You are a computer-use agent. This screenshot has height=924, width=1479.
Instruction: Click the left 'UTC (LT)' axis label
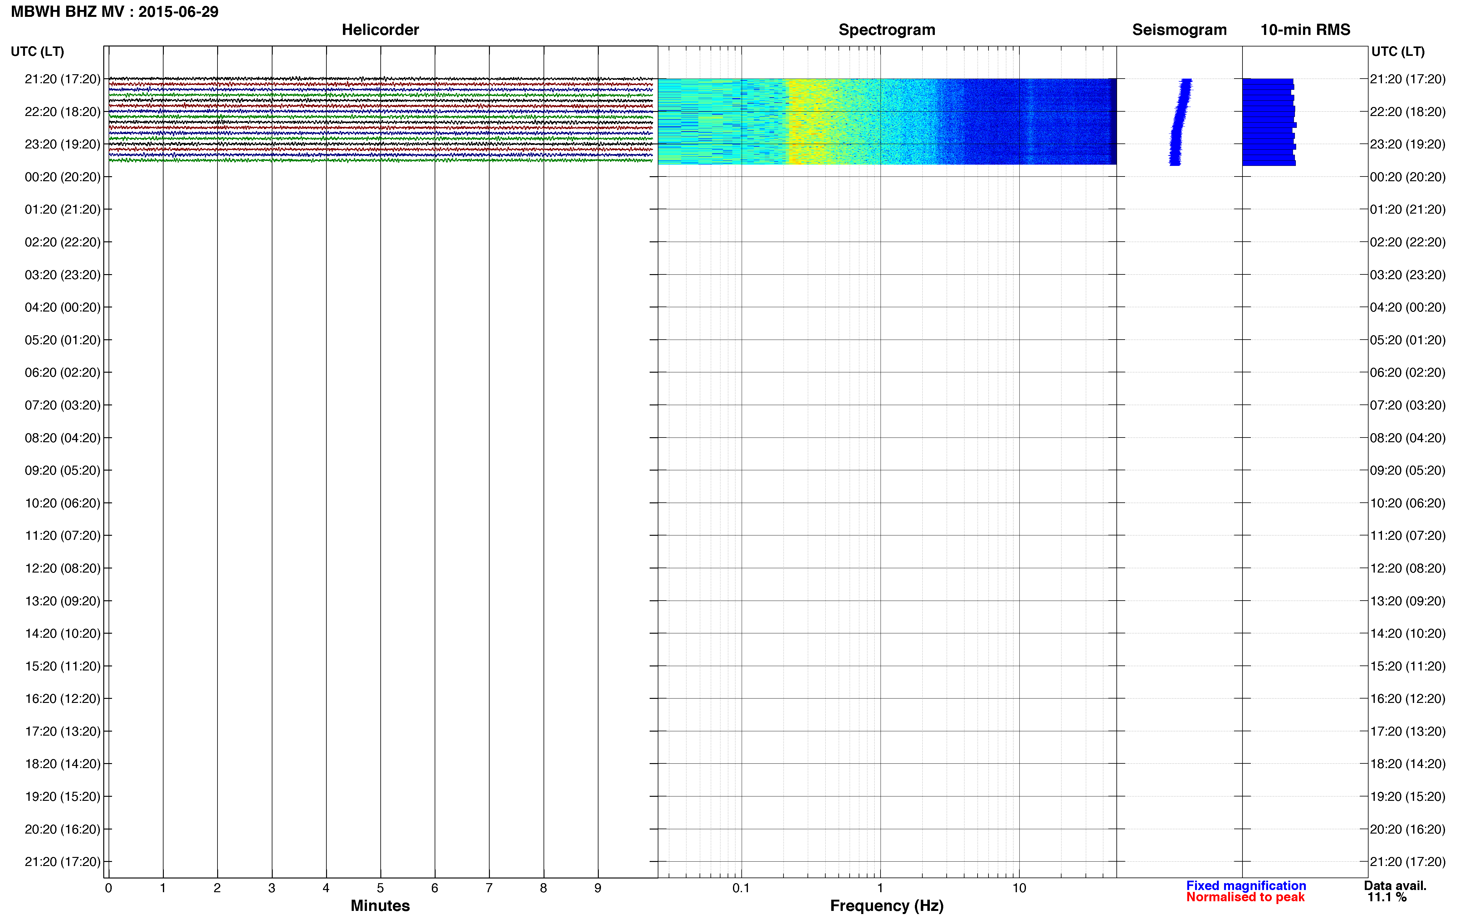tap(37, 51)
